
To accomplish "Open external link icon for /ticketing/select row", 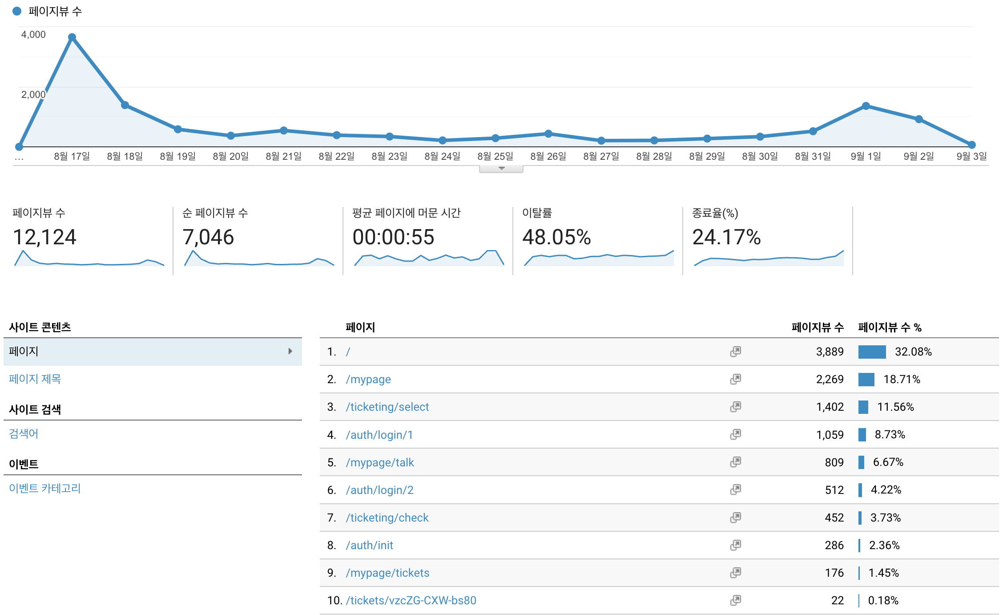I will click(x=735, y=407).
